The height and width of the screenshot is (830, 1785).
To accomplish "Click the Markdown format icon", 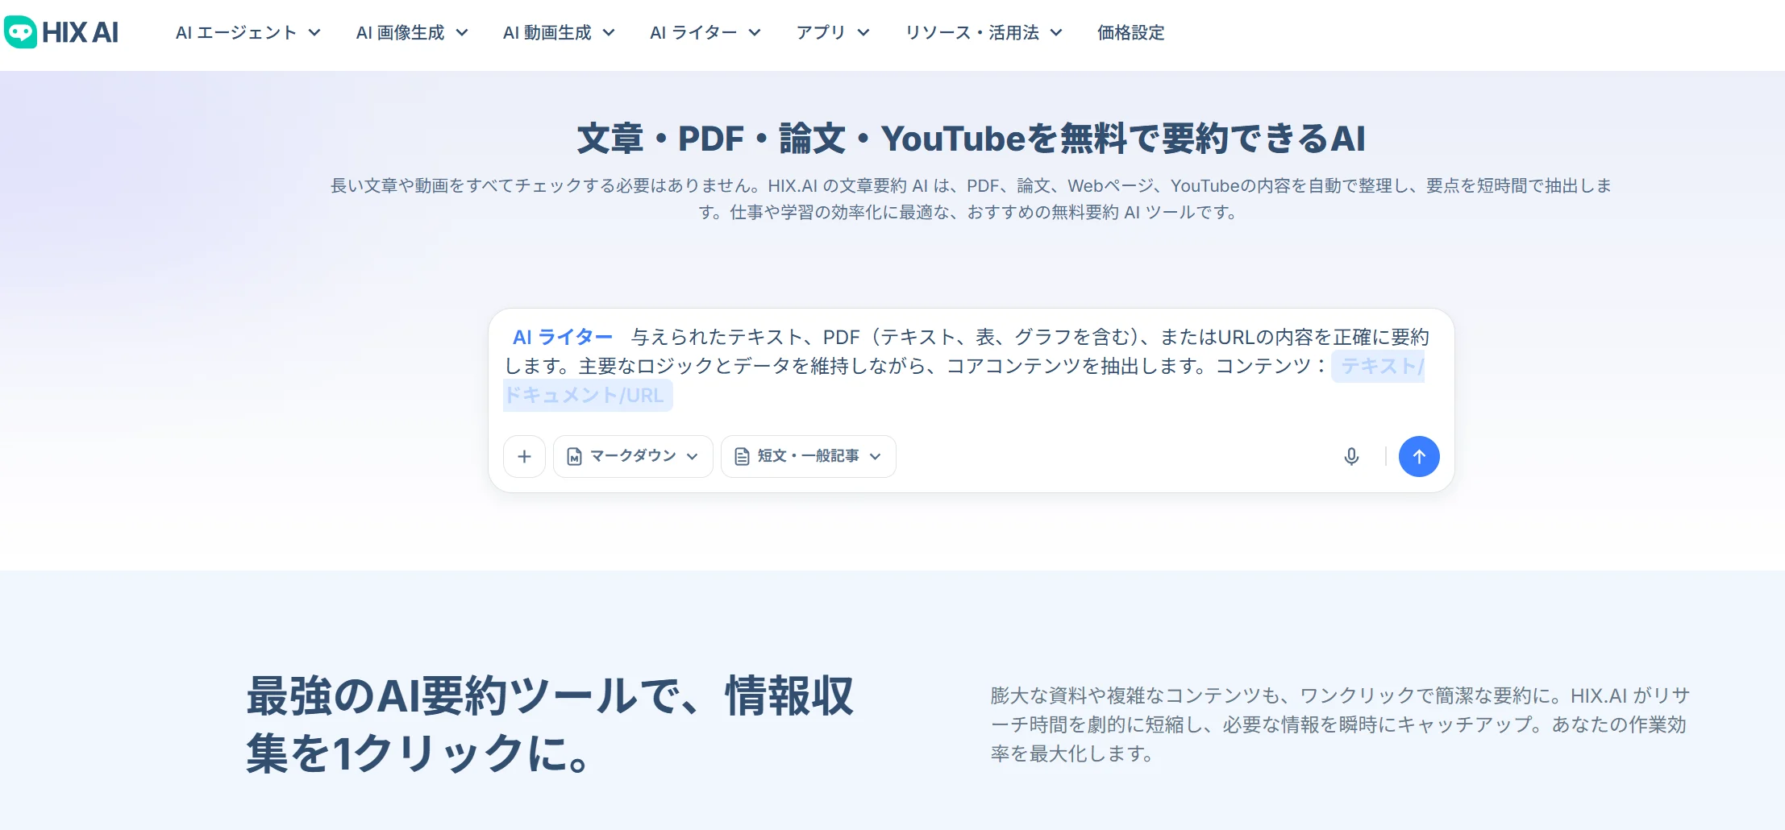I will [x=574, y=456].
